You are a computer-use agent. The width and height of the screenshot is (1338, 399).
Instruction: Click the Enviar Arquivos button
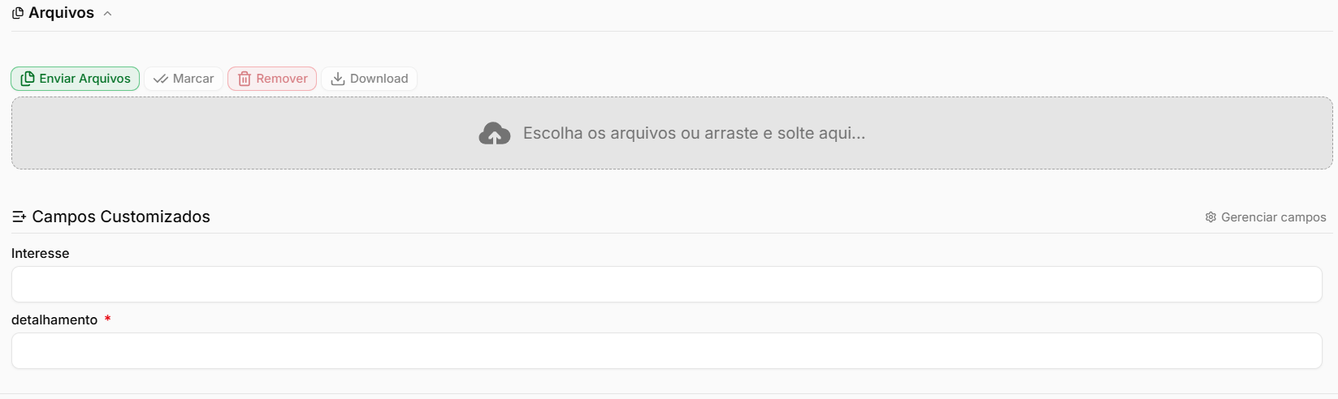[x=75, y=79]
